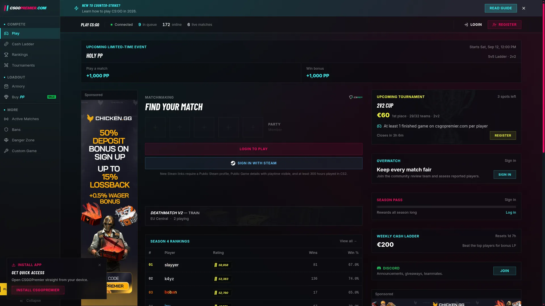The width and height of the screenshot is (545, 306).
Task: Click the Buy PP menu item
Action: [30, 97]
